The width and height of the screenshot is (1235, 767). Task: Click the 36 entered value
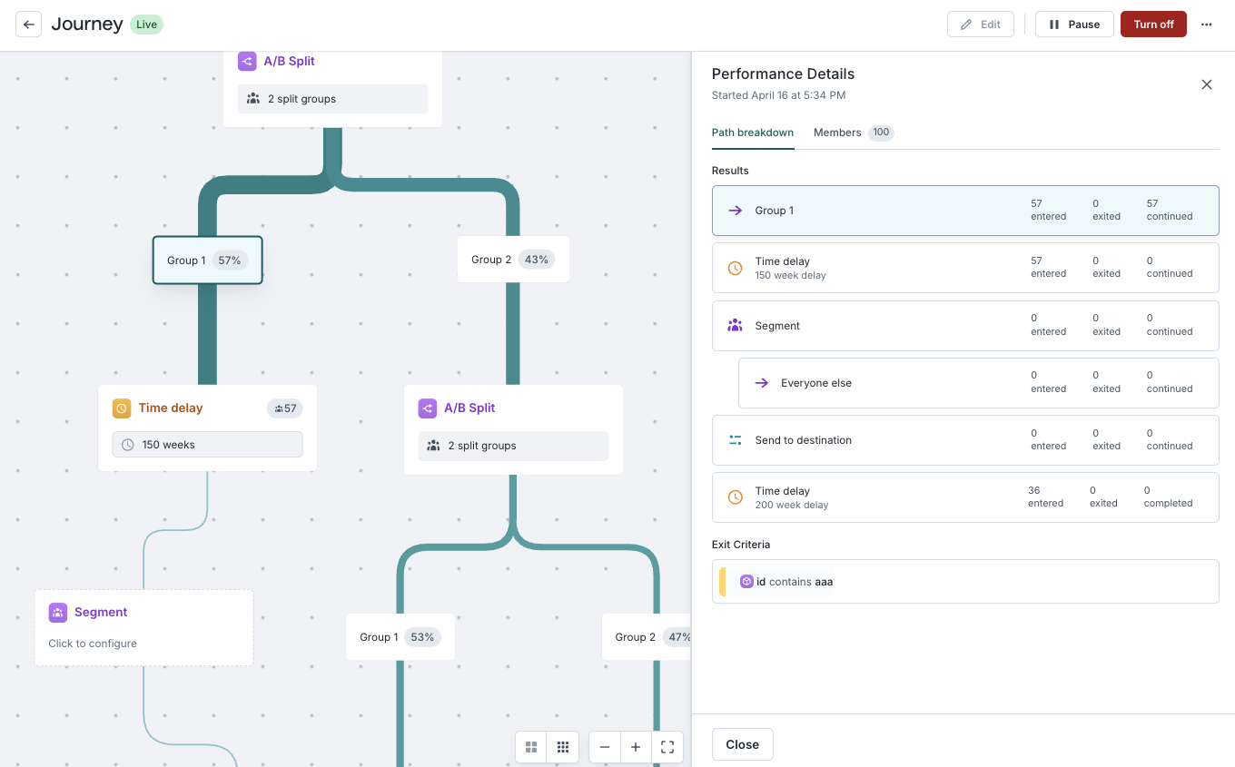[x=1045, y=497]
